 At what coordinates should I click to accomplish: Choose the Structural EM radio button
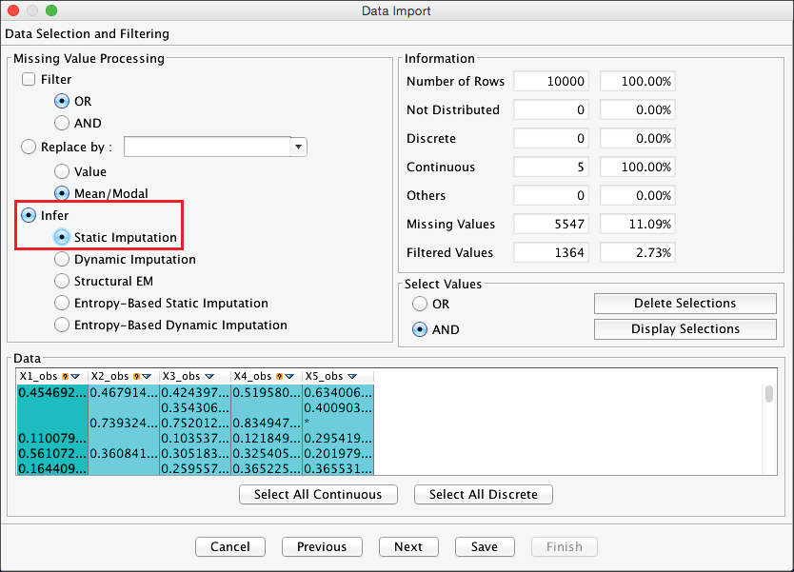[x=62, y=281]
